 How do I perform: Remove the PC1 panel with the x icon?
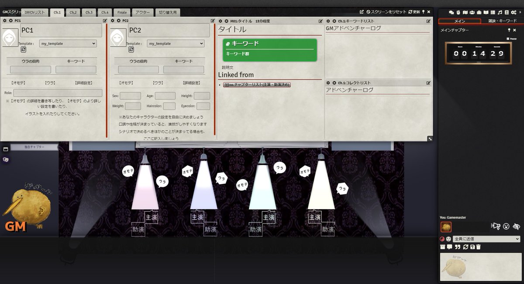point(10,20)
